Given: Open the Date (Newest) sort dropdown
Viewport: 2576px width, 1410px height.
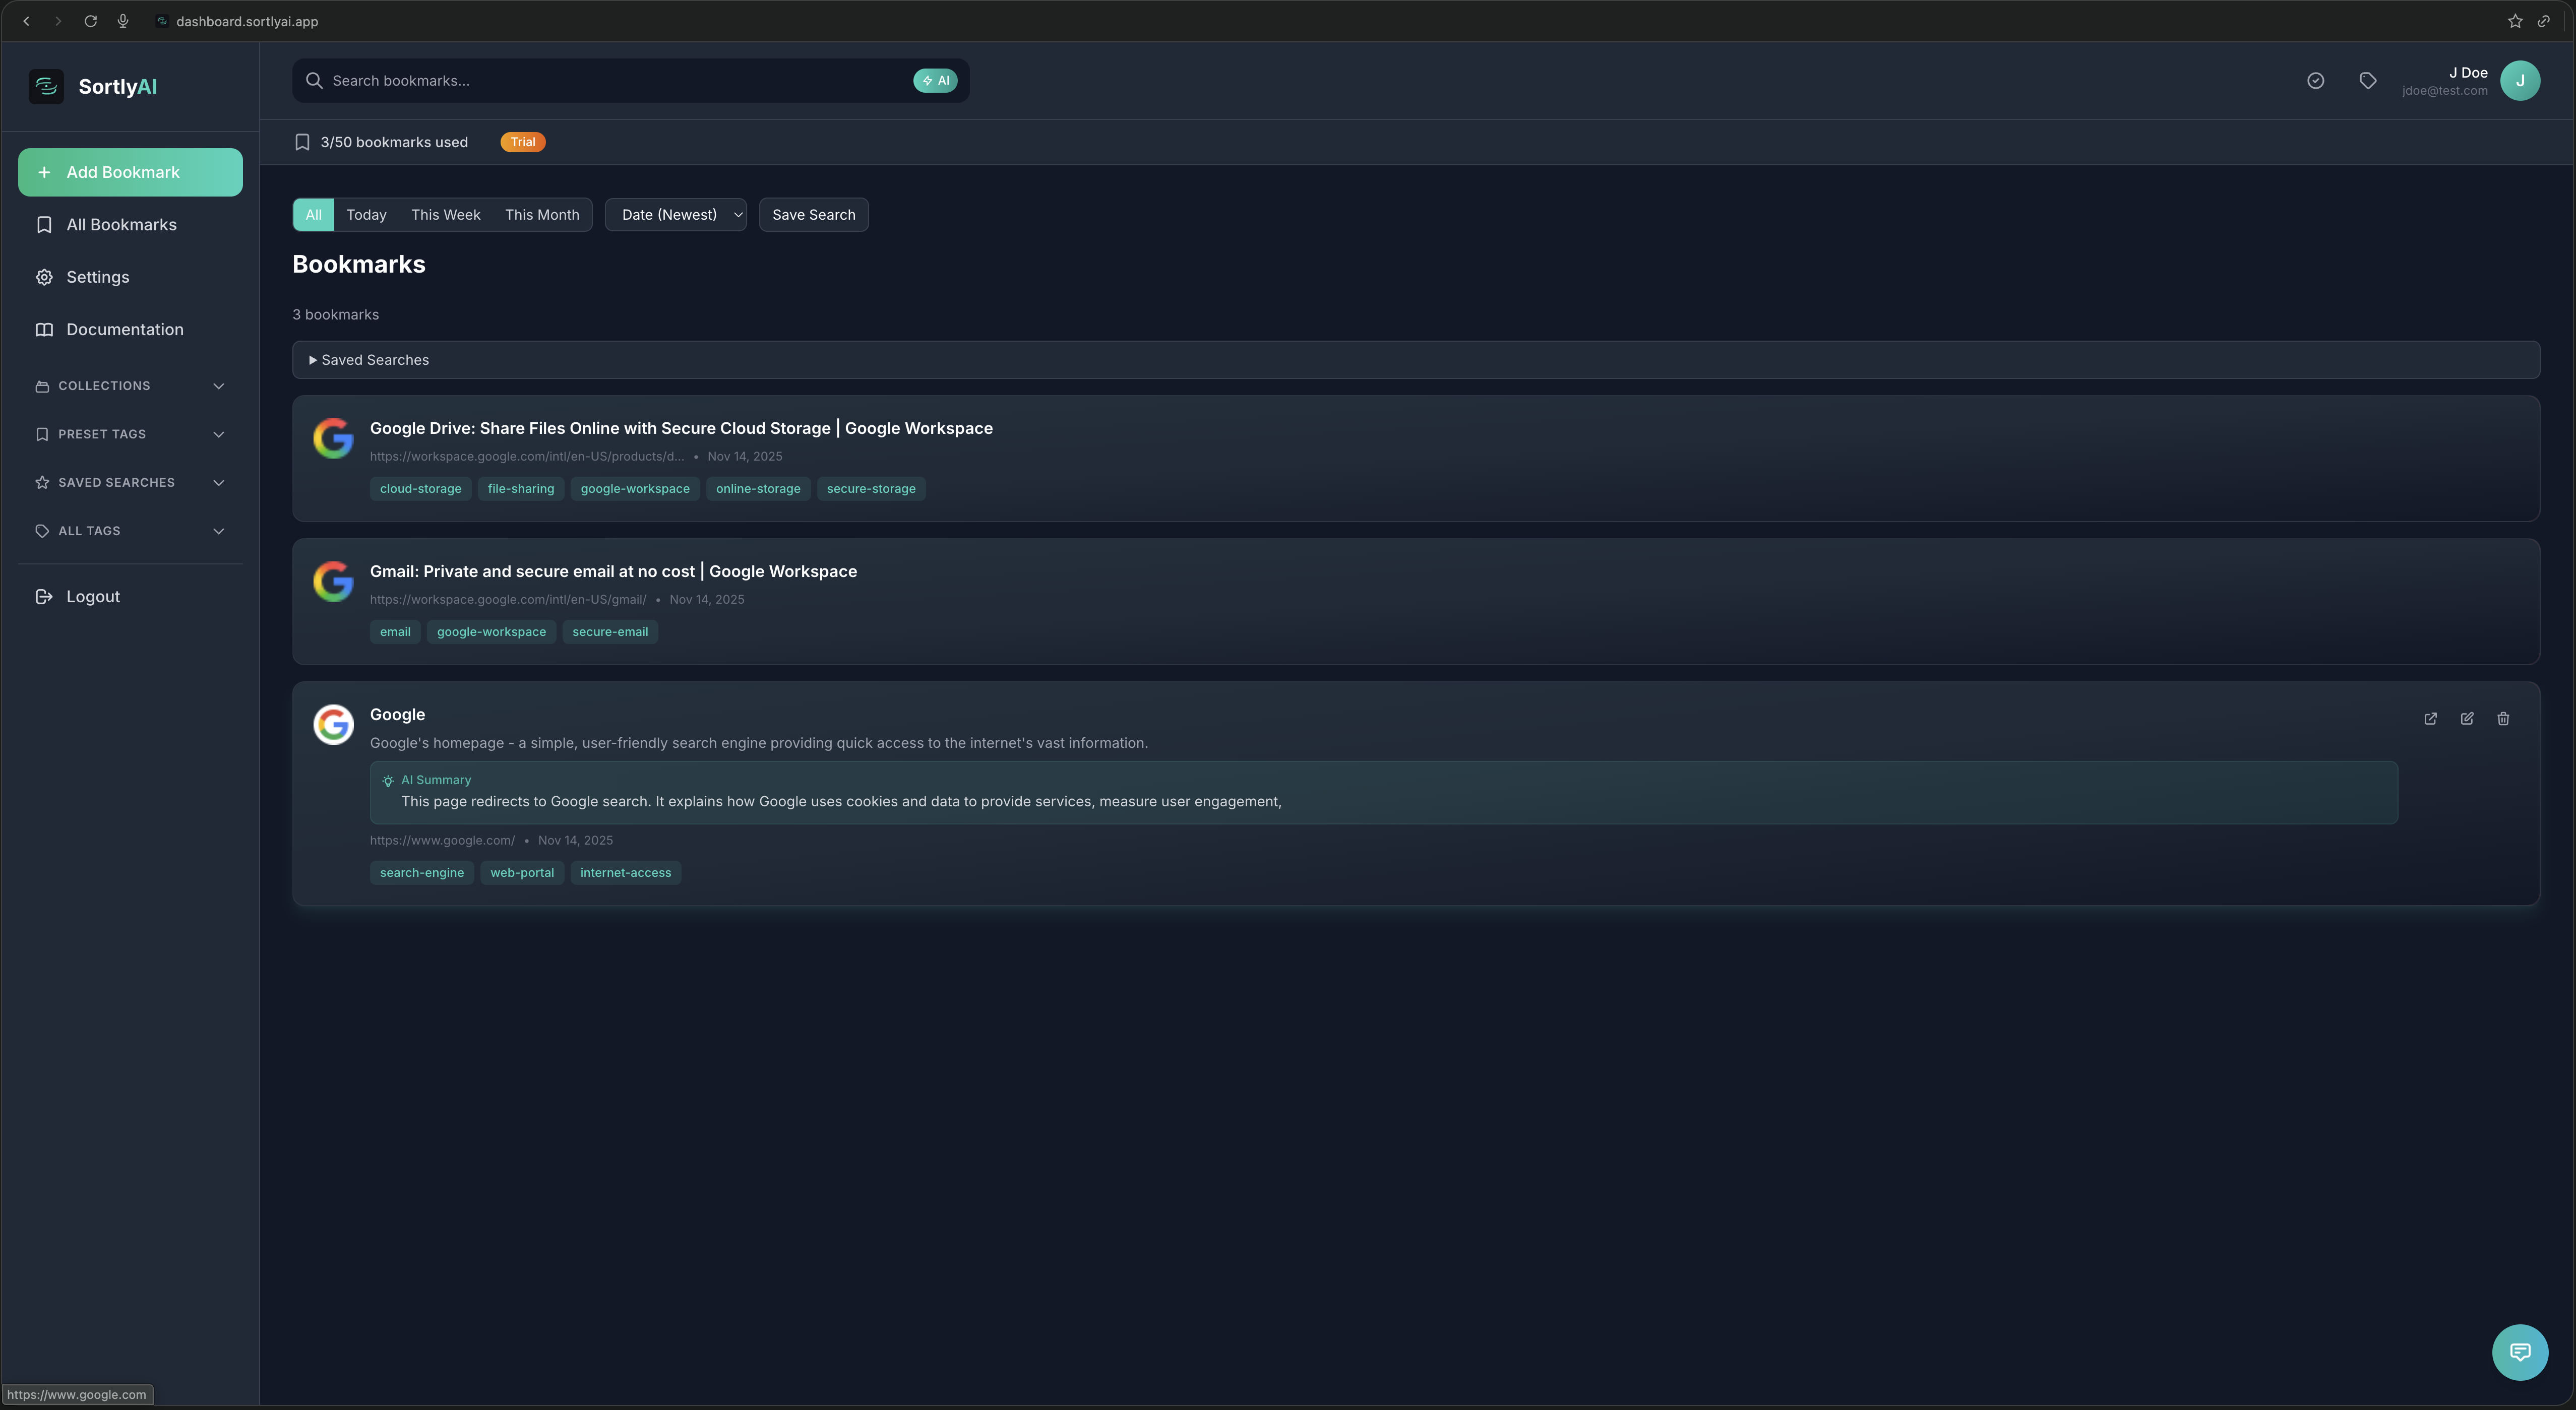Looking at the screenshot, I should pyautogui.click(x=675, y=214).
